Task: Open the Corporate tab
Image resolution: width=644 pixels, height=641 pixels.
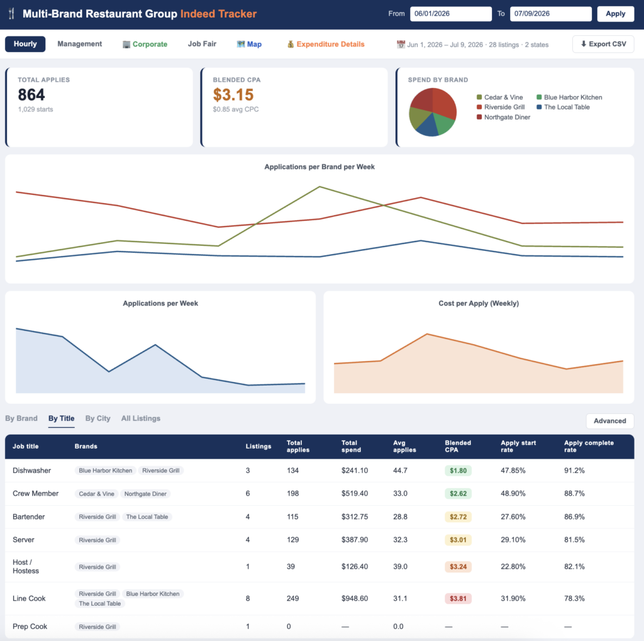Action: point(145,44)
